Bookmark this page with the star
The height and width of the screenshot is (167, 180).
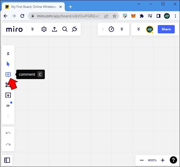[x=114, y=16]
